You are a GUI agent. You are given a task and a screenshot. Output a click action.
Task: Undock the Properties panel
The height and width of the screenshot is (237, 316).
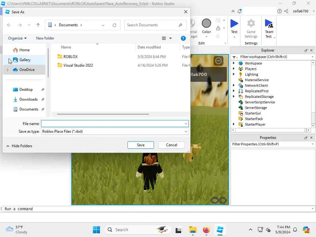point(306,138)
